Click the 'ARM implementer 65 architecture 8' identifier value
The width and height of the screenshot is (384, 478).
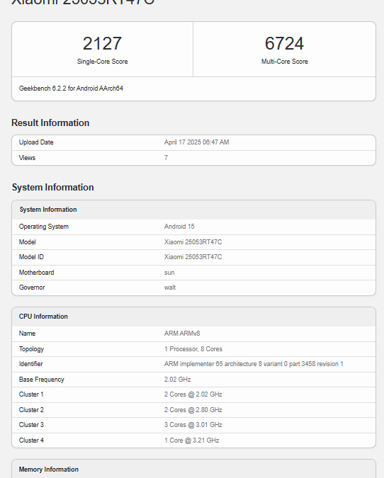click(x=254, y=364)
